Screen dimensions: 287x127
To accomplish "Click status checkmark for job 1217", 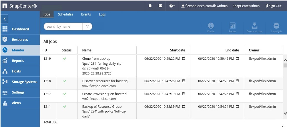I will 65,94.
